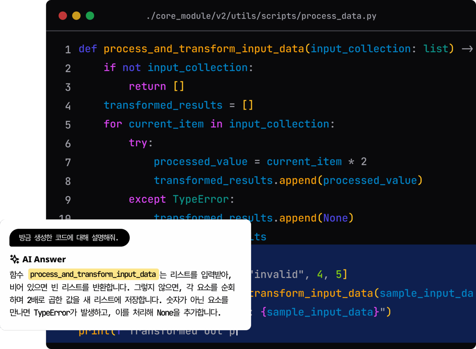Screen dimensions: 476x349
Task: Select the def keyword on line 1
Action: pos(88,49)
